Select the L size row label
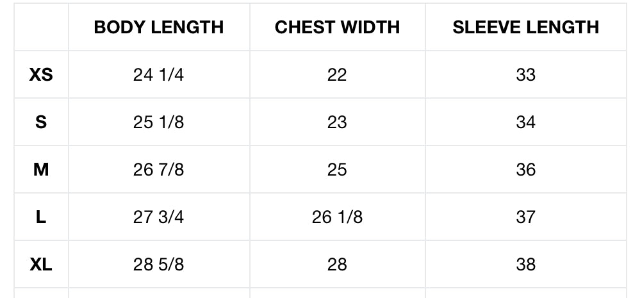633x298 pixels. pos(41,217)
